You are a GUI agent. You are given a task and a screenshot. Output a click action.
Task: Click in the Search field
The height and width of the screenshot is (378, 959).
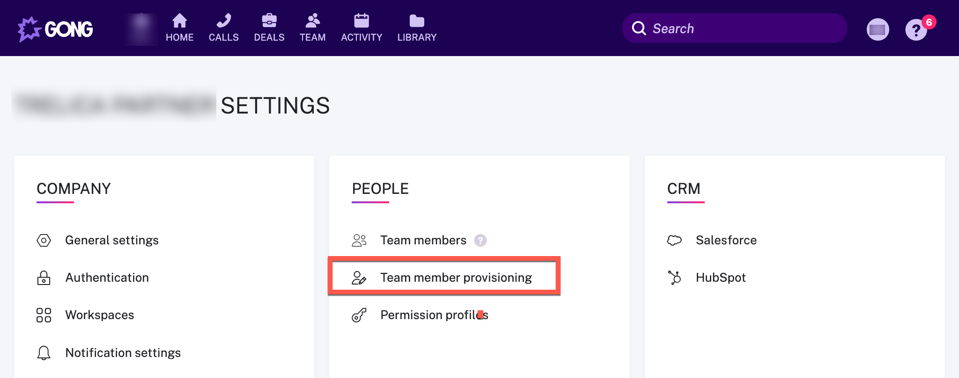[x=734, y=29]
